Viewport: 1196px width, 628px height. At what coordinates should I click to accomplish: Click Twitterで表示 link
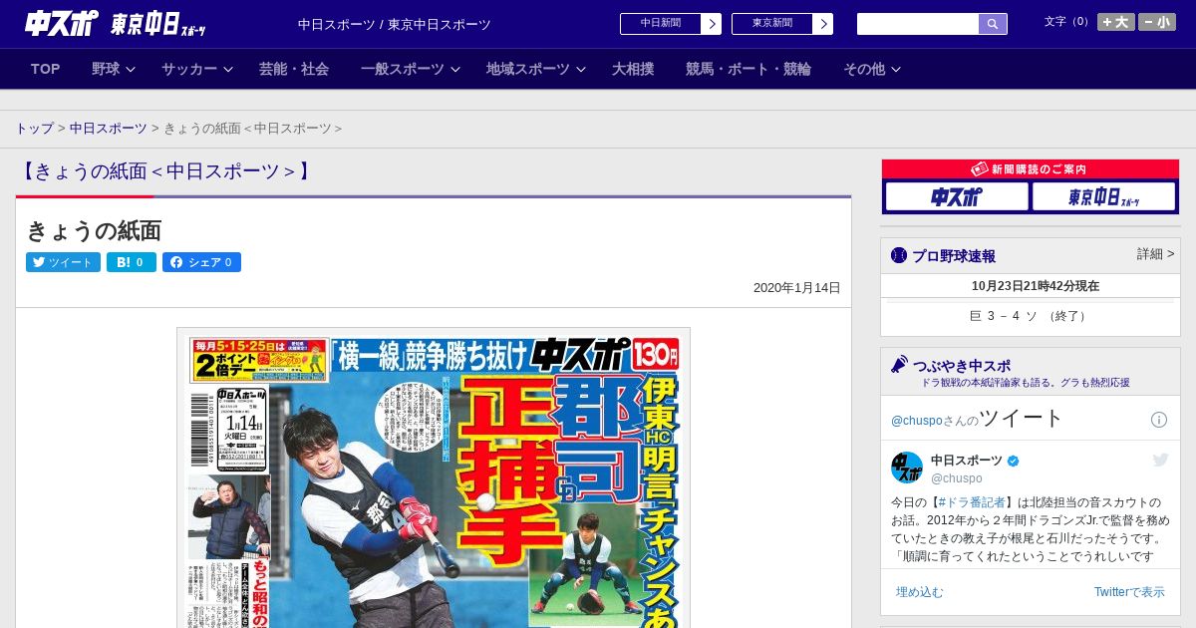coord(1129,592)
